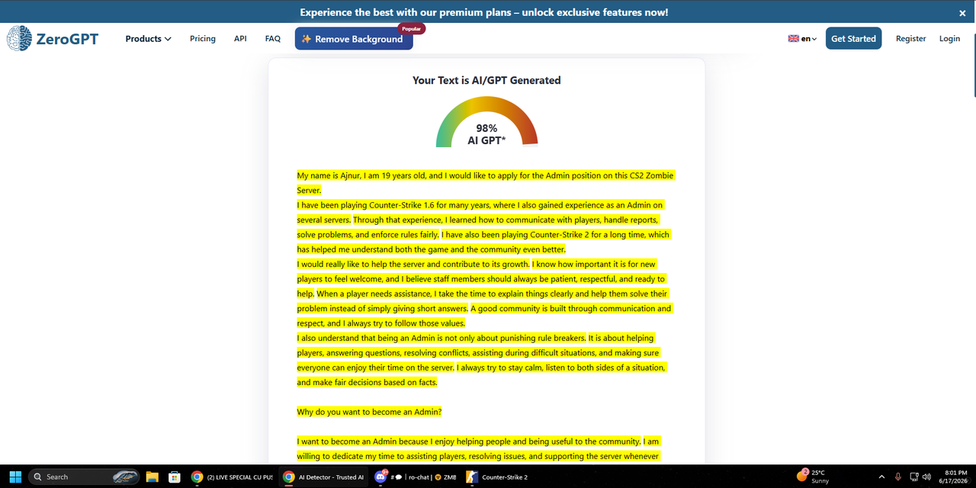Open the language selector showing en
This screenshot has height=488, width=976.
coord(802,38)
